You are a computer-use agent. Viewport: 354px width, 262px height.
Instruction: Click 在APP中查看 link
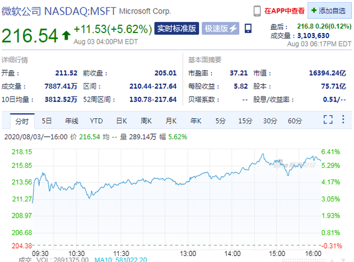[x=284, y=11]
